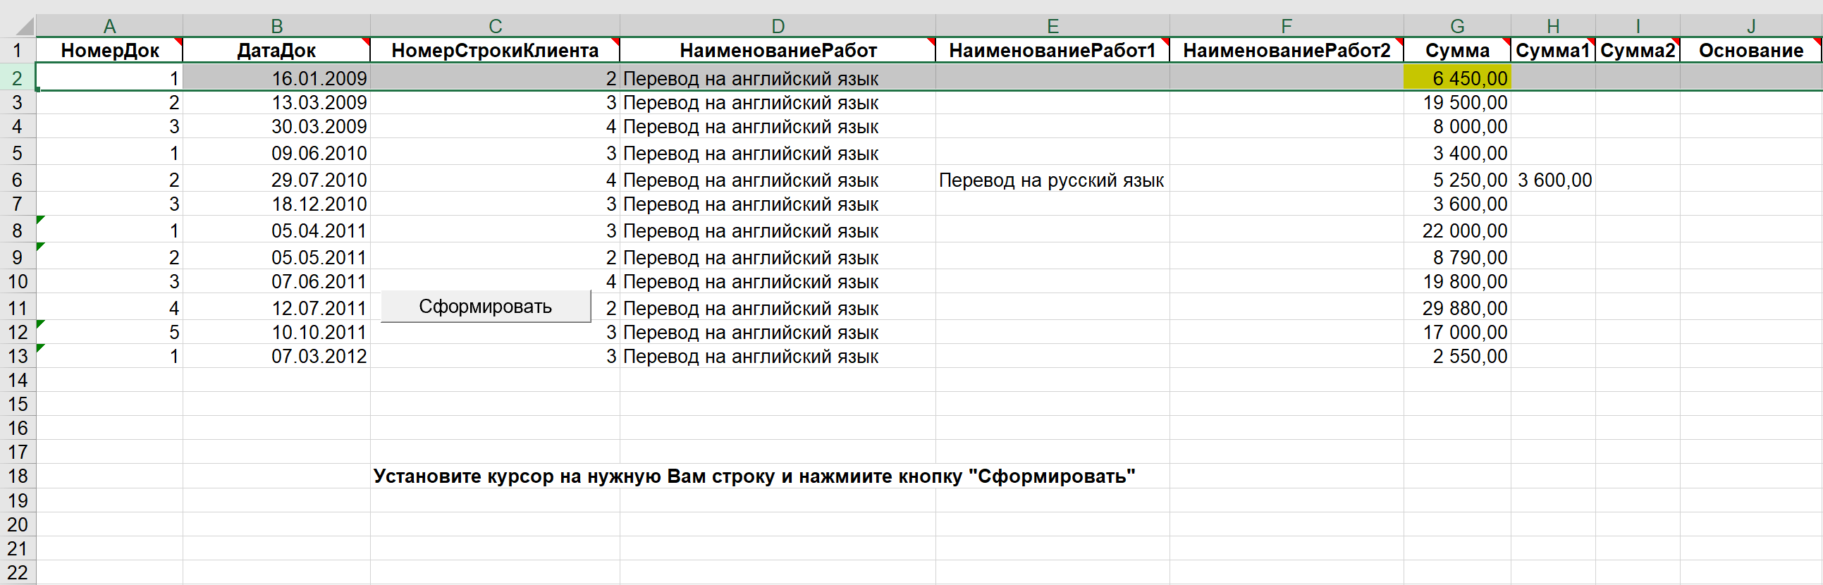Click the НомерДок header cell
This screenshot has height=585, width=1823.
click(x=110, y=50)
